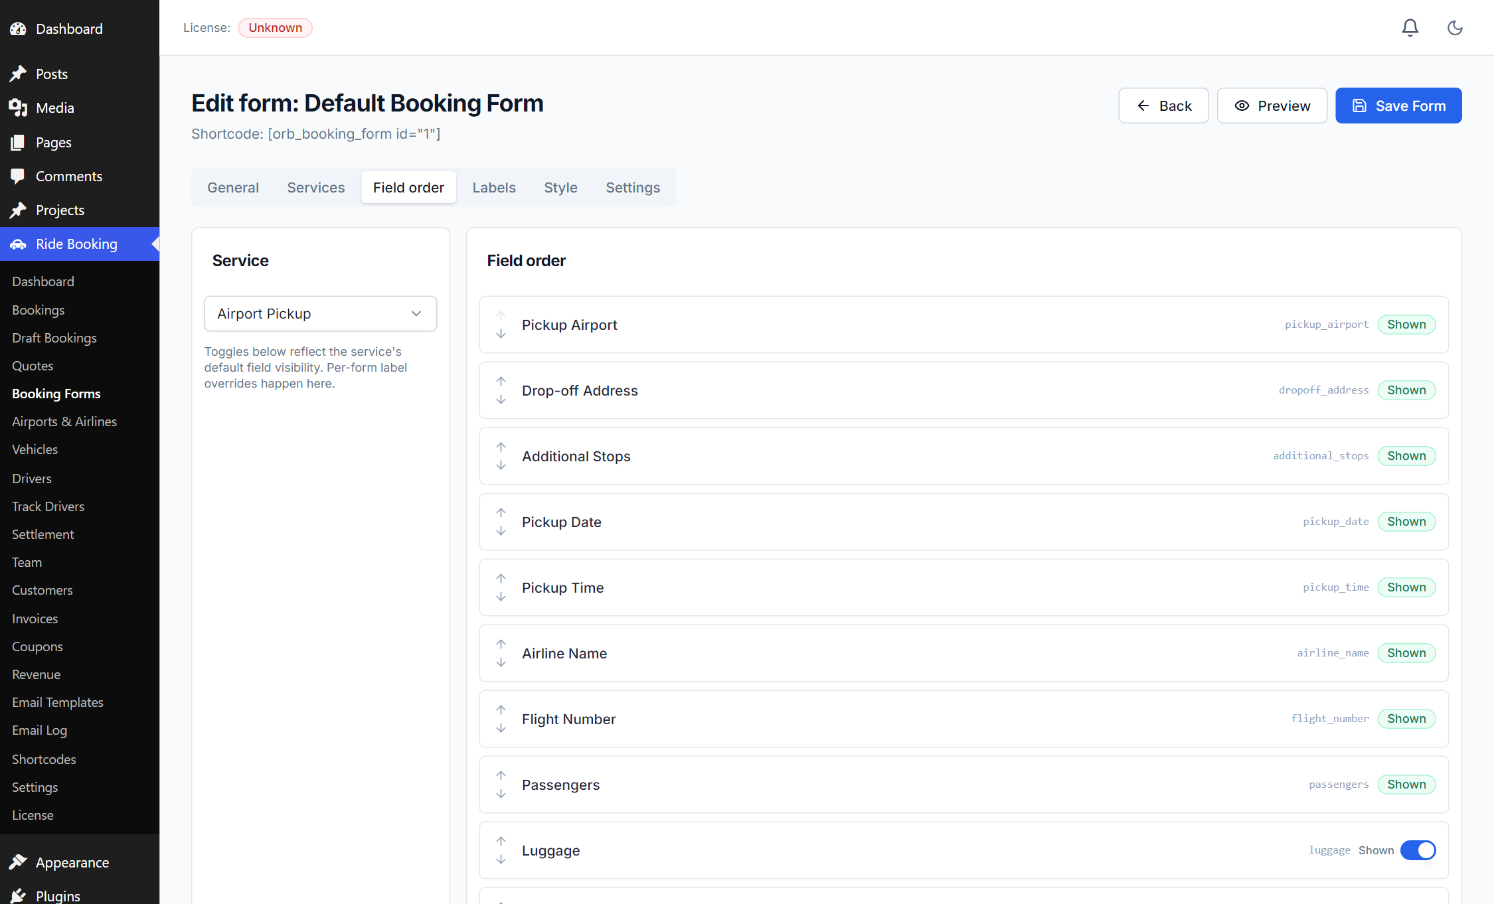1494x904 pixels.
Task: Click the Back button
Action: [1163, 106]
